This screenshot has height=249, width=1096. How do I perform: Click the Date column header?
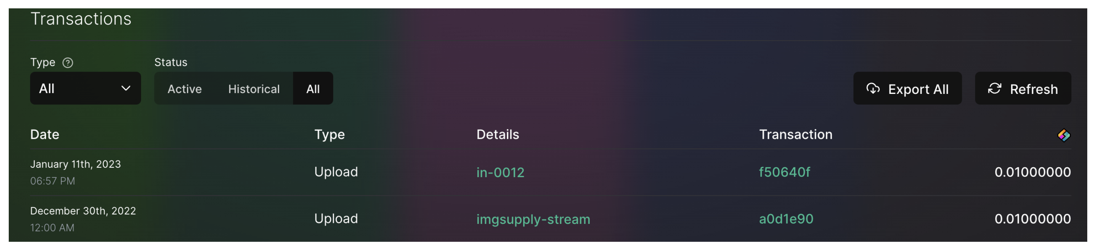(x=44, y=135)
